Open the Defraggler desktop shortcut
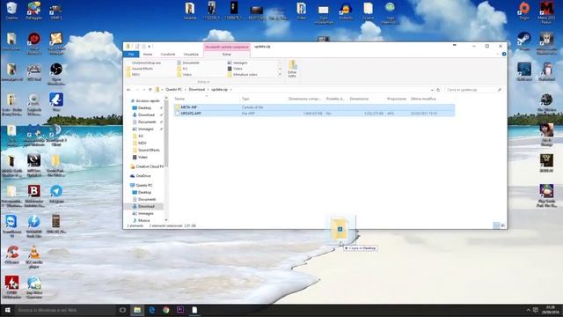 pos(34,11)
